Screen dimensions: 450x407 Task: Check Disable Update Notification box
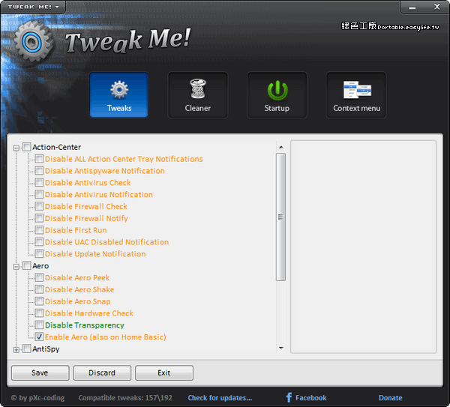click(39, 253)
